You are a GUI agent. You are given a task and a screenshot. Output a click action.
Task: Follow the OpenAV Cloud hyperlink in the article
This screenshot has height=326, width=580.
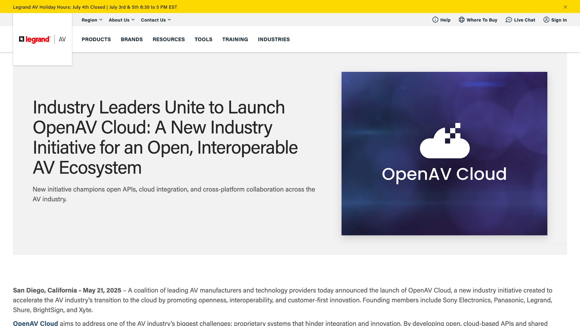click(x=35, y=323)
